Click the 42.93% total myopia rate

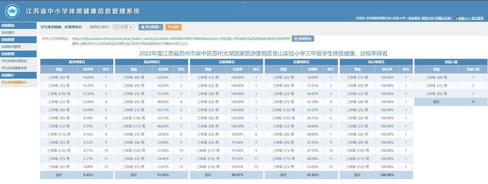[x=312, y=175]
